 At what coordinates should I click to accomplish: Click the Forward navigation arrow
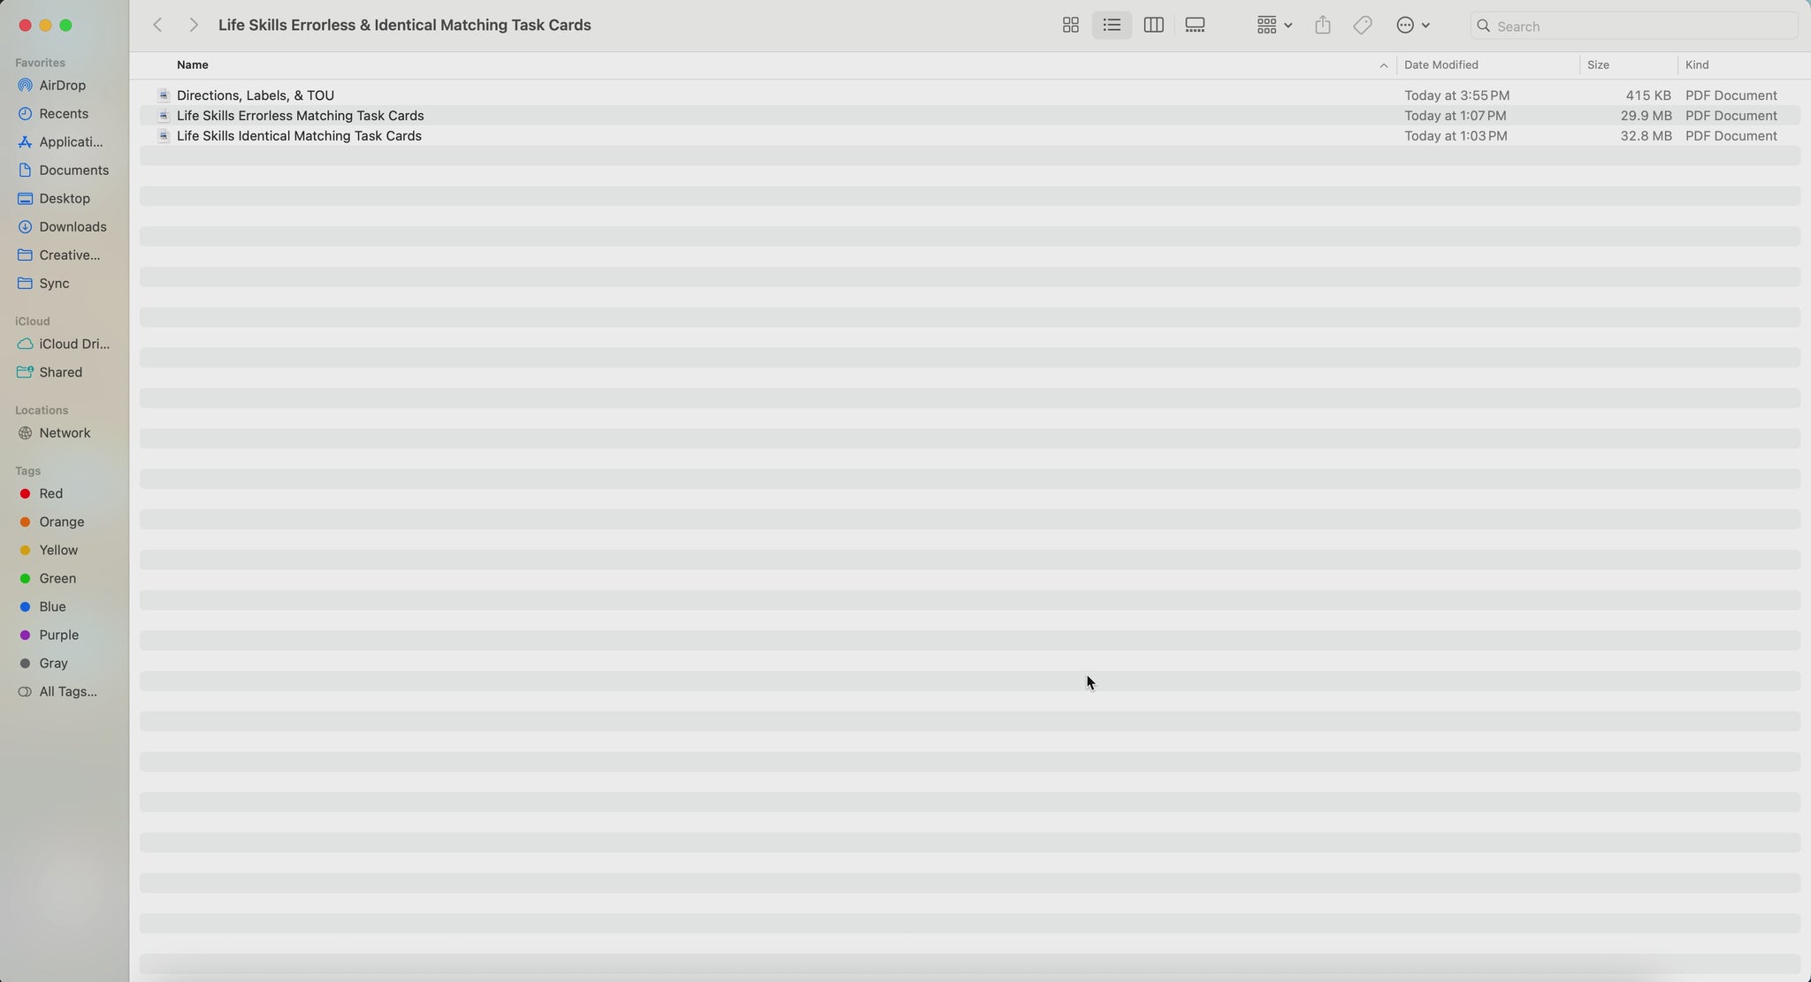pos(193,26)
